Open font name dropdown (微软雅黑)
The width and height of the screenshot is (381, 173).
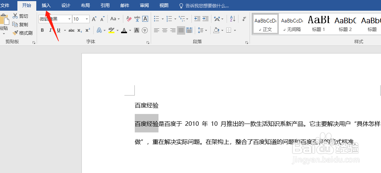point(70,19)
